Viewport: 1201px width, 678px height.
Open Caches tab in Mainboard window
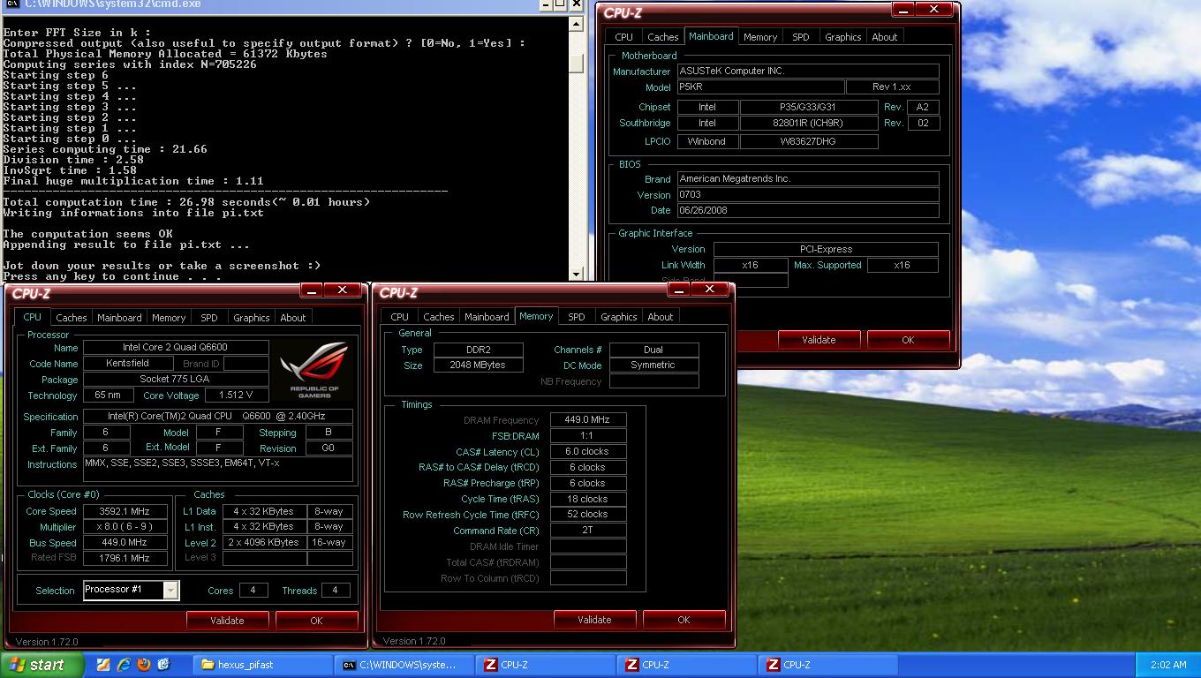point(663,37)
